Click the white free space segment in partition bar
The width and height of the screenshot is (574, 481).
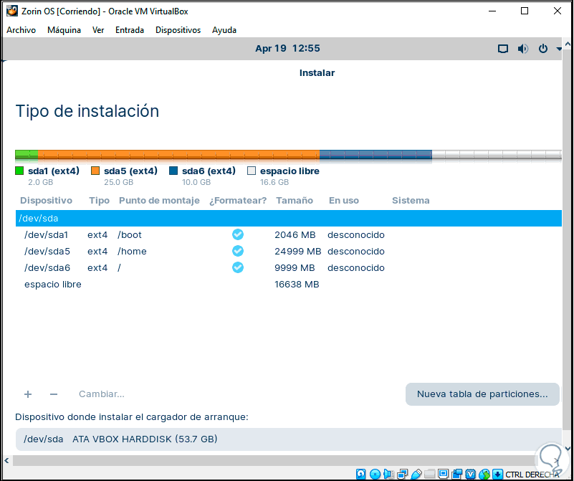coord(497,155)
